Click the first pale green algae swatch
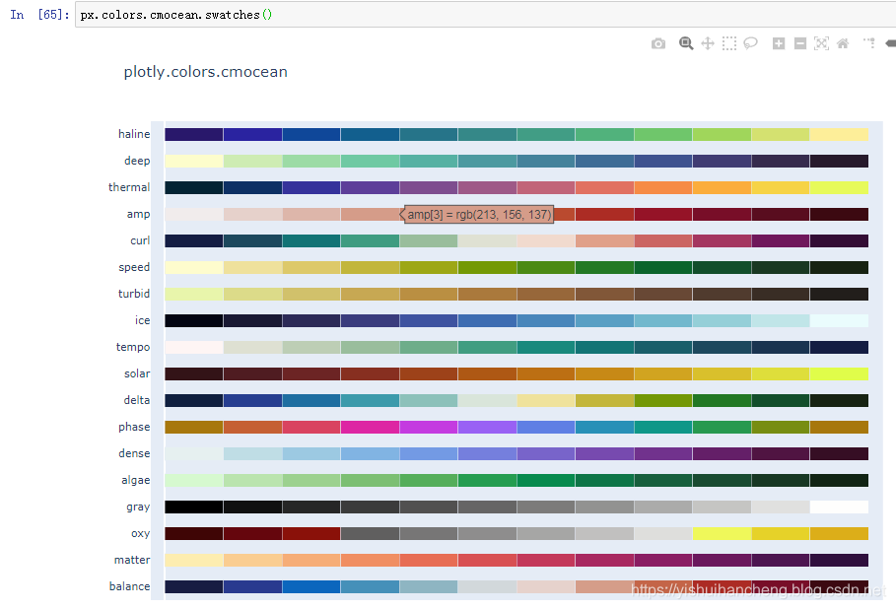The height and width of the screenshot is (609, 896). 194,481
